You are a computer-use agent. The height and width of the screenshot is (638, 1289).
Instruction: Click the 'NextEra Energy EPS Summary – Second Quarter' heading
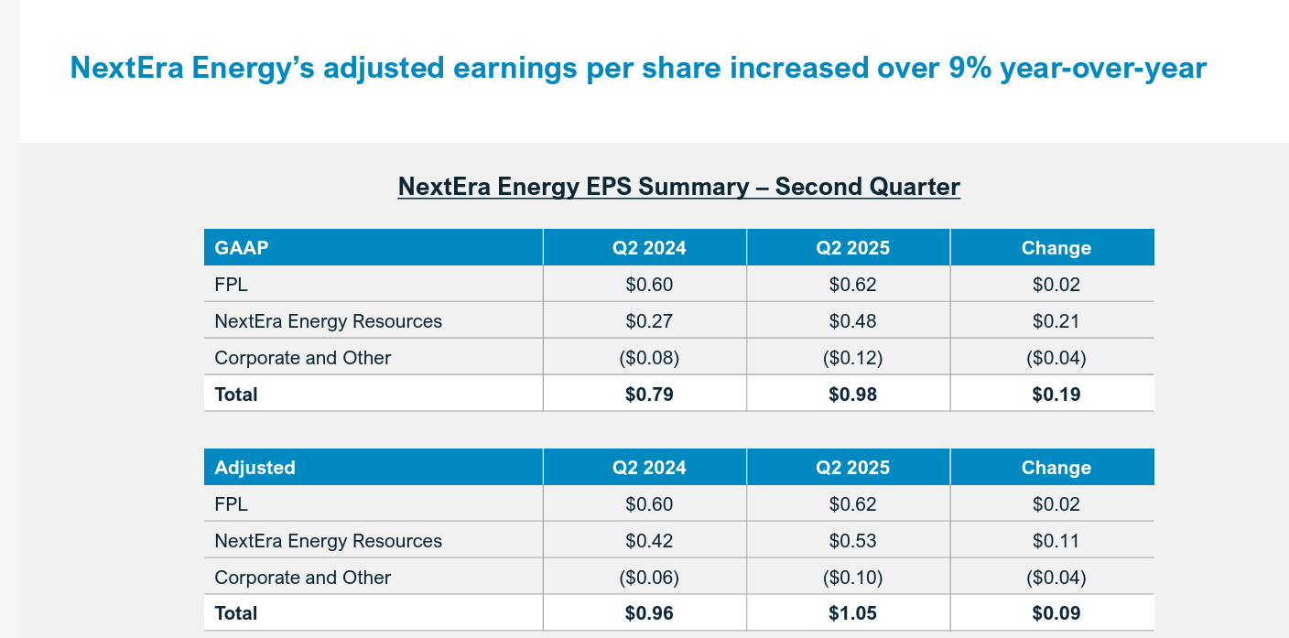pyautogui.click(x=678, y=187)
